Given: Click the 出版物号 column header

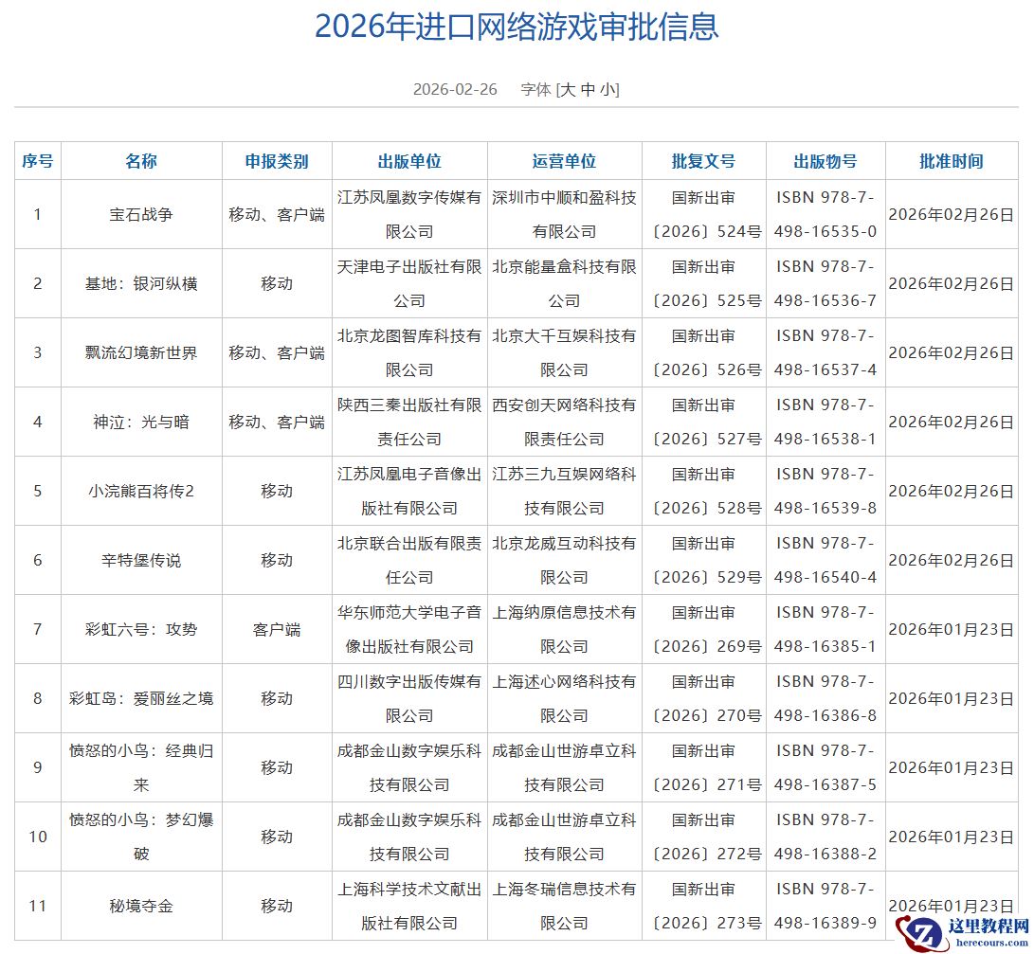Looking at the screenshot, I should point(825,161).
